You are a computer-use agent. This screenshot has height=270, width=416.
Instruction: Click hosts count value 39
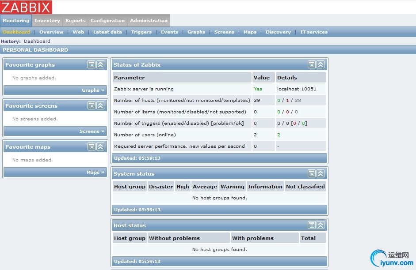pos(257,100)
